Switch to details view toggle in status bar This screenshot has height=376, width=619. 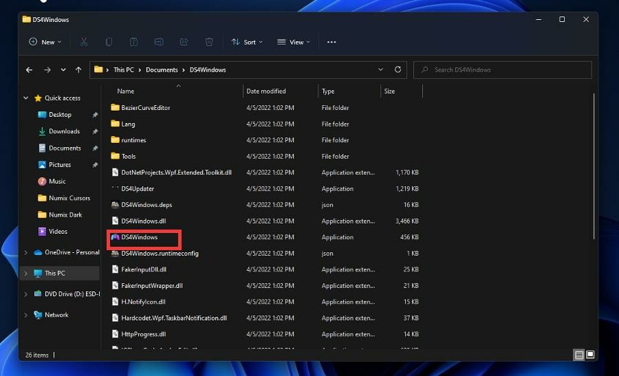[579, 355]
